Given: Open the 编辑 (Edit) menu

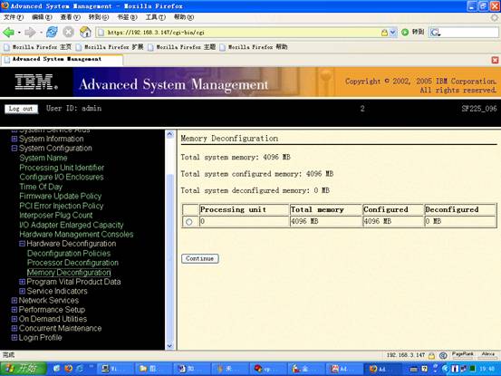Looking at the screenshot, I should tap(42, 17).
